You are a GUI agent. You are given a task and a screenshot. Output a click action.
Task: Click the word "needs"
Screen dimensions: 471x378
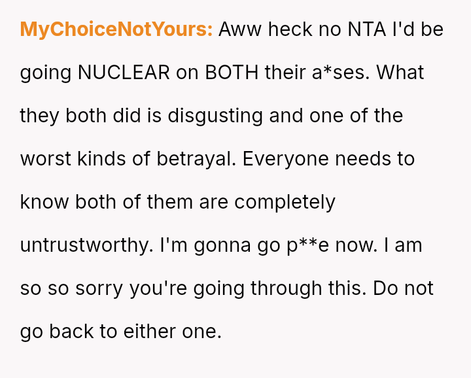click(x=364, y=159)
